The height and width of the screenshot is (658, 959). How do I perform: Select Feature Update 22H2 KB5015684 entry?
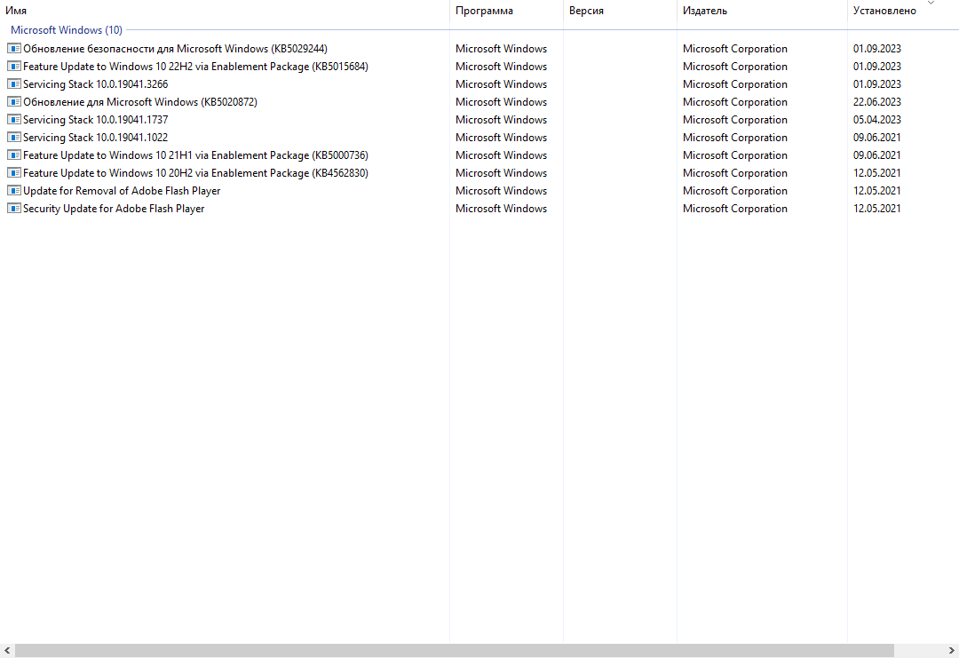(x=195, y=66)
